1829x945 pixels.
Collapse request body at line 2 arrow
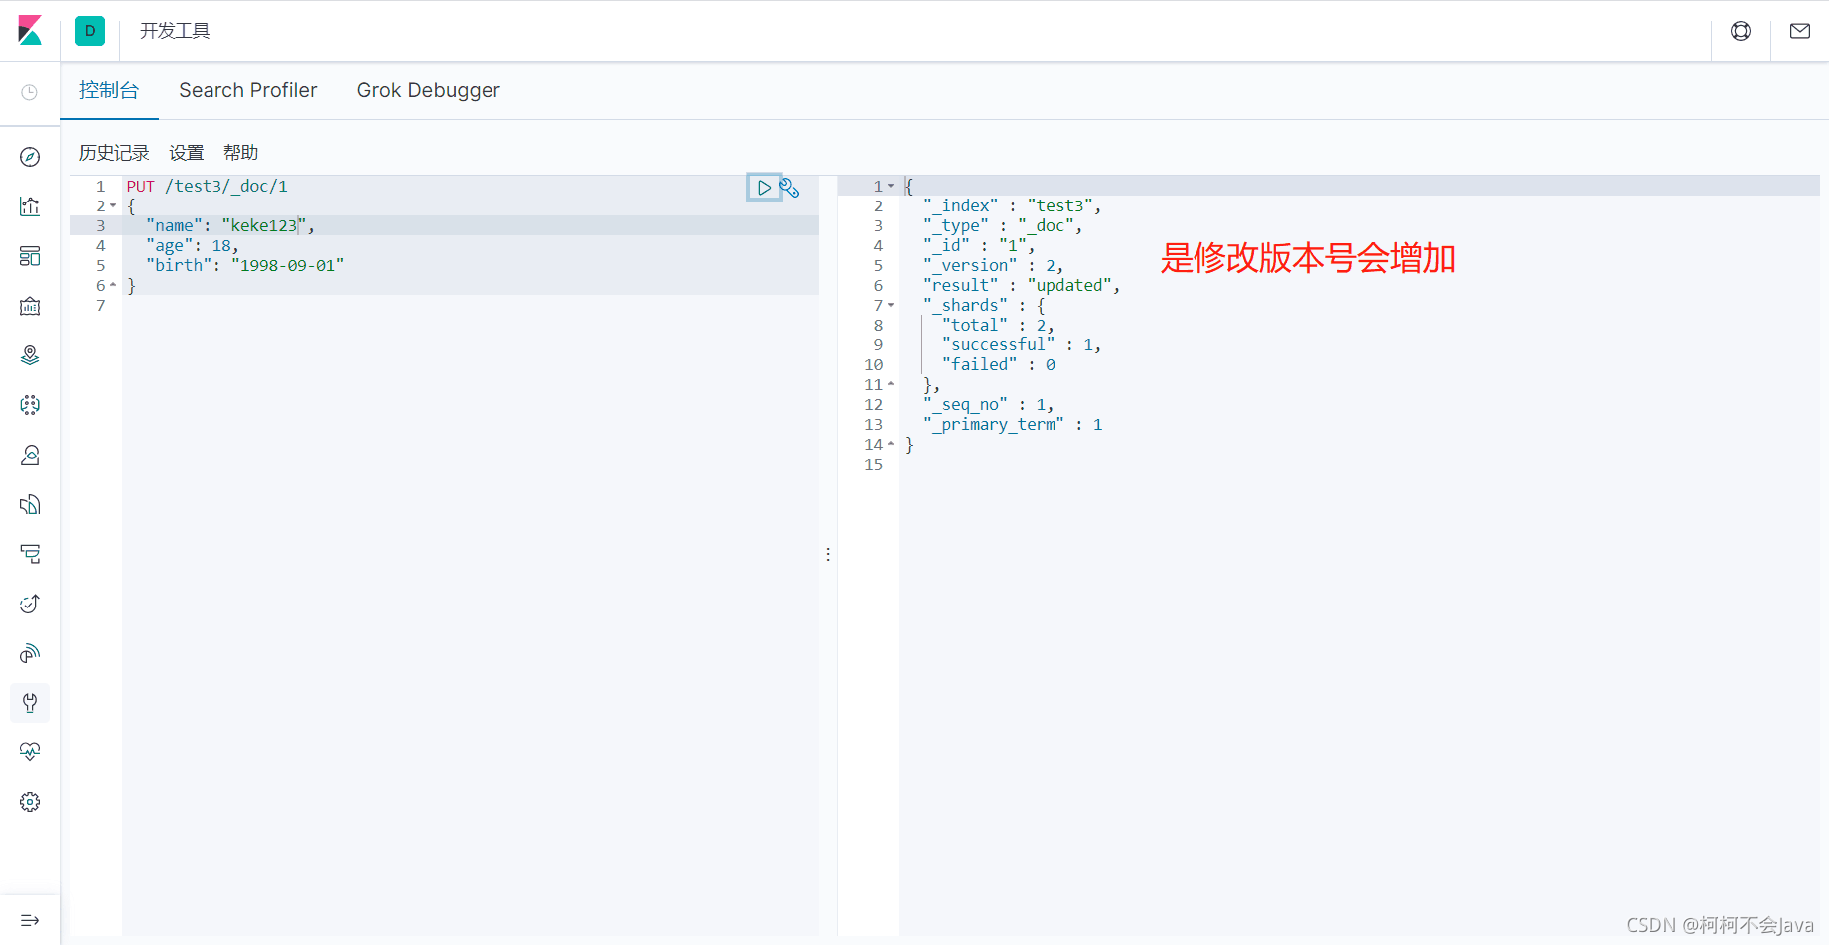click(x=113, y=206)
